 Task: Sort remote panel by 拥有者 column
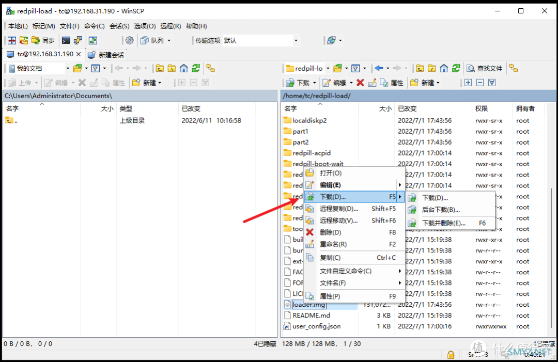click(x=529, y=108)
